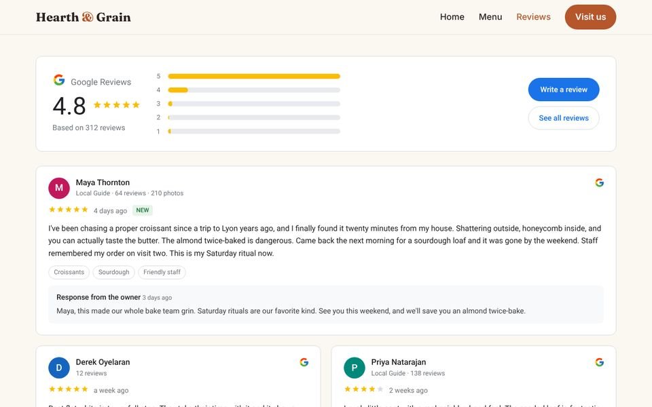
Task: Select the Croissants tag
Action: (x=69, y=272)
